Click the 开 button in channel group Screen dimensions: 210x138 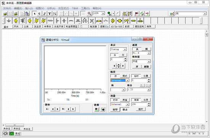click(x=137, y=67)
